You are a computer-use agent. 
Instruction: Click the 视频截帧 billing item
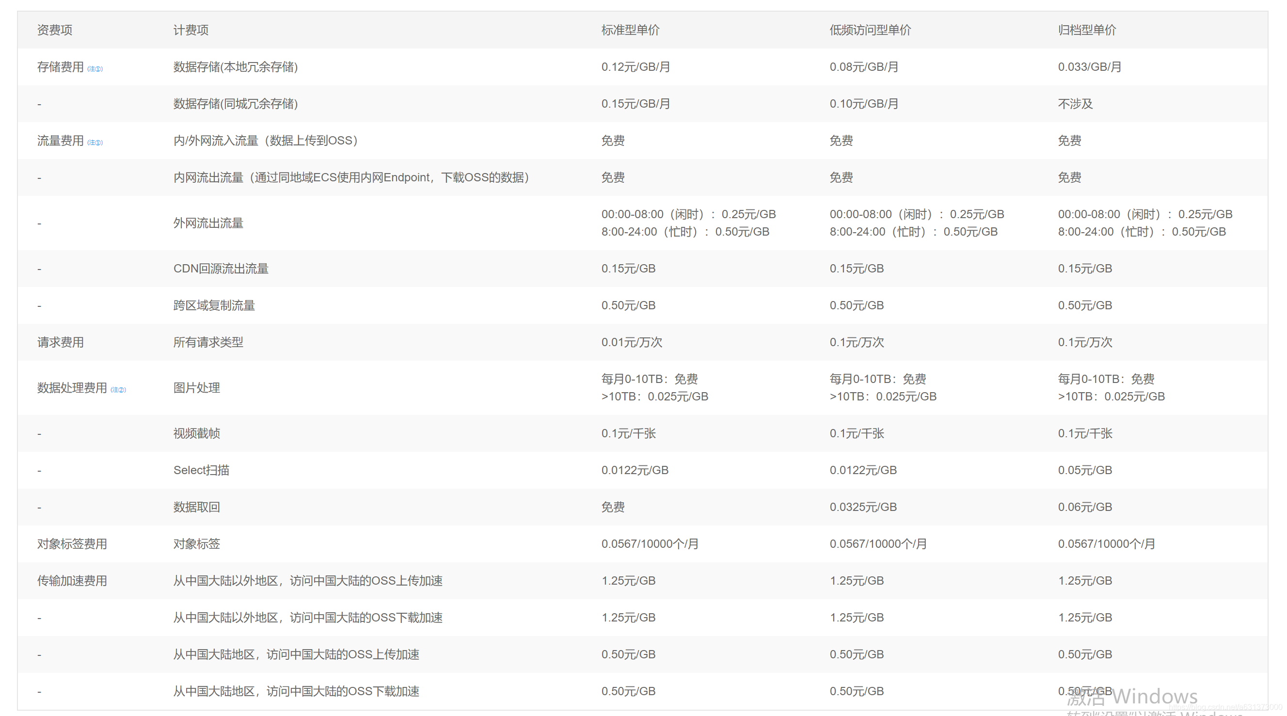tap(196, 433)
